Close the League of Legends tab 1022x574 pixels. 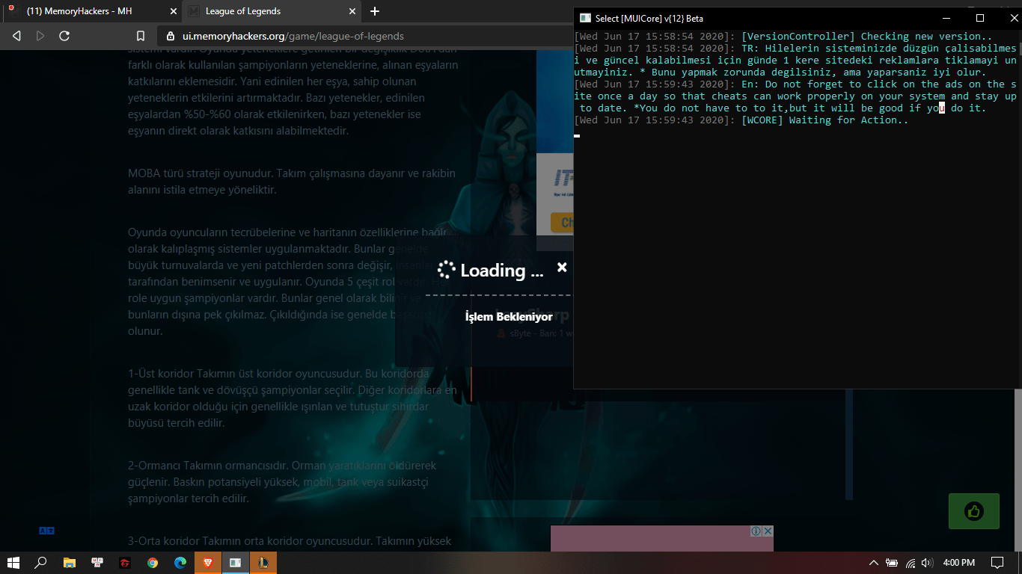(351, 11)
